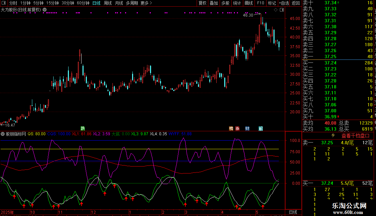Click the XL3: 9.87 indicator value
The width and height of the screenshot is (376, 216).
tap(139, 134)
